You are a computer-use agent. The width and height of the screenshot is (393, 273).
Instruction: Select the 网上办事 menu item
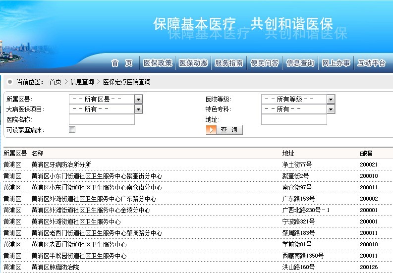coord(336,63)
